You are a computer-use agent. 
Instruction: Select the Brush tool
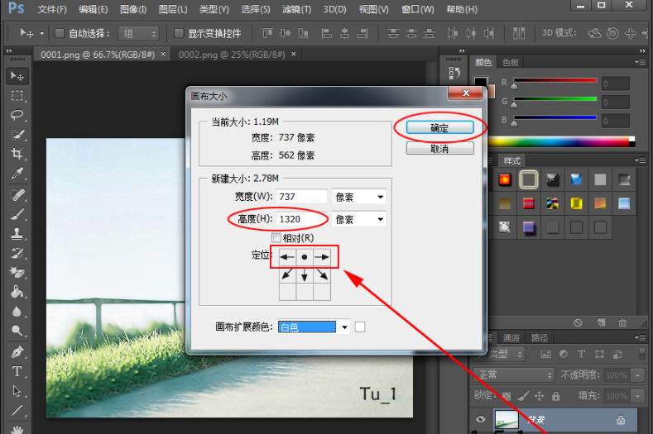click(x=17, y=214)
